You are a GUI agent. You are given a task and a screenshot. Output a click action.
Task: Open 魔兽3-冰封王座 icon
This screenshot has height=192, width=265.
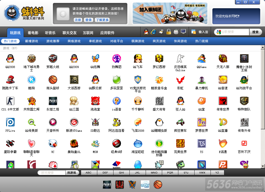point(244,59)
